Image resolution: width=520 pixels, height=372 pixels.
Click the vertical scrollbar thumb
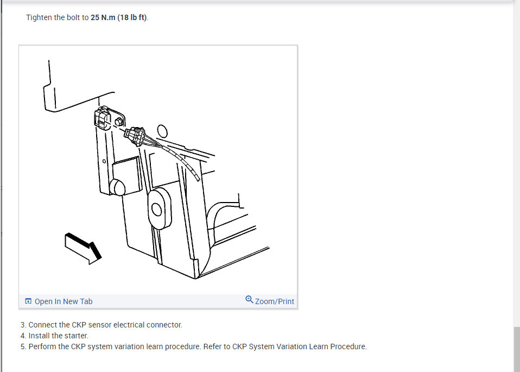(x=517, y=349)
